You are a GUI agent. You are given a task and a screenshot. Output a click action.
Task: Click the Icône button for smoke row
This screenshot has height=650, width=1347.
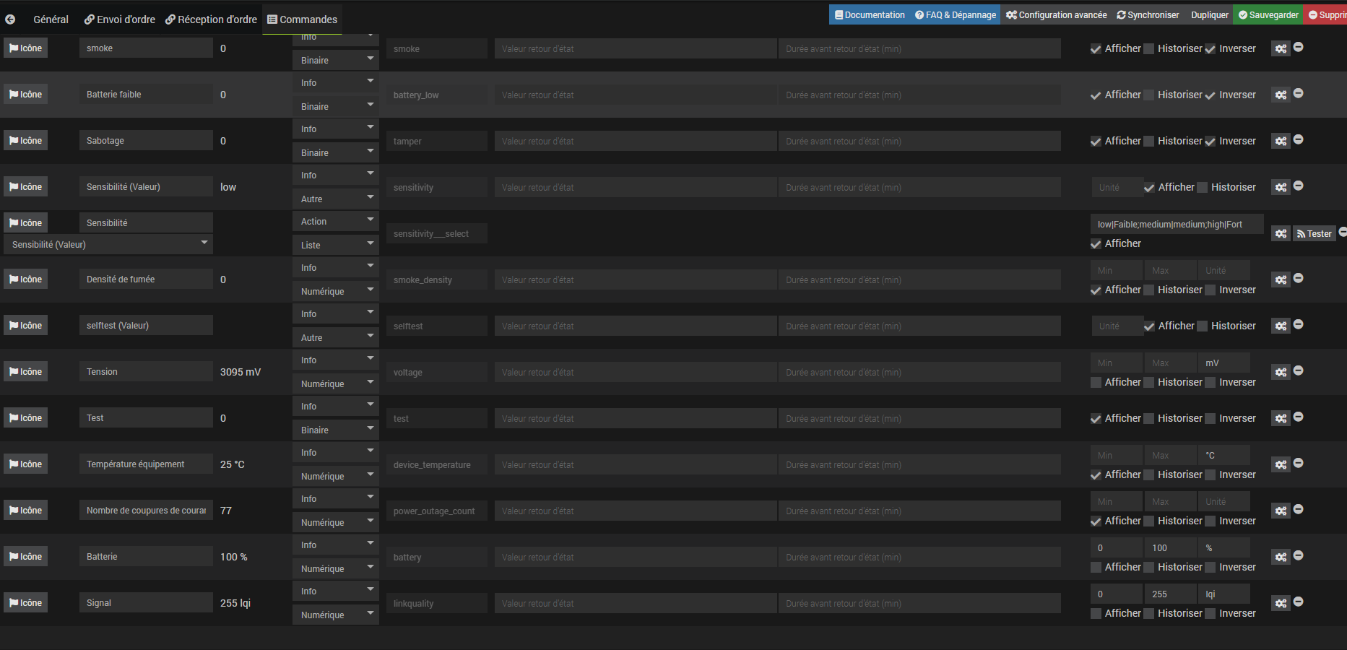click(25, 48)
